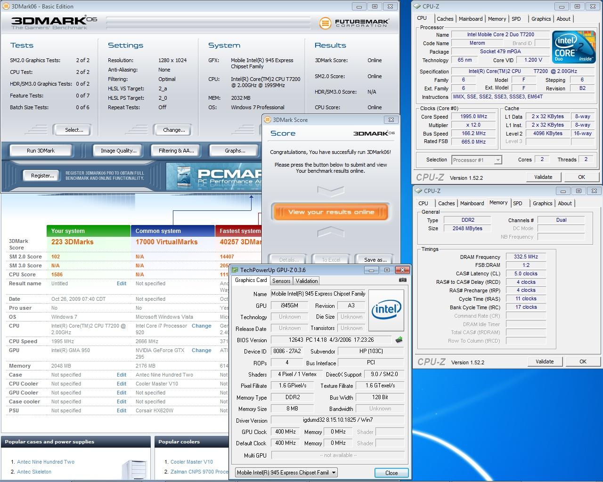
Task: Open Antec Nine Hundred Two link
Action: tap(46, 462)
